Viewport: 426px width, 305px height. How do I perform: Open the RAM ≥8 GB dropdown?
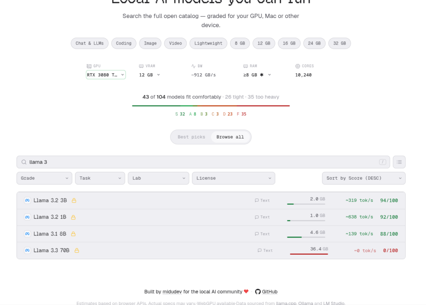click(257, 75)
